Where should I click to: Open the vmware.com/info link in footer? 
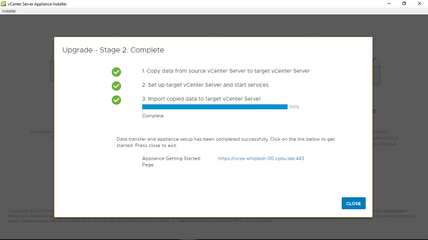coord(208,221)
